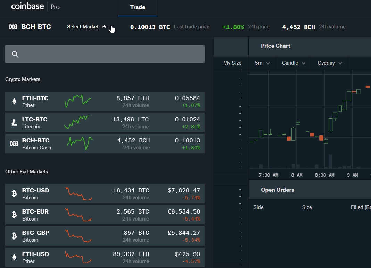The image size is (371, 268).
Task: Collapse the Select Market dropdown
Action: click(86, 27)
